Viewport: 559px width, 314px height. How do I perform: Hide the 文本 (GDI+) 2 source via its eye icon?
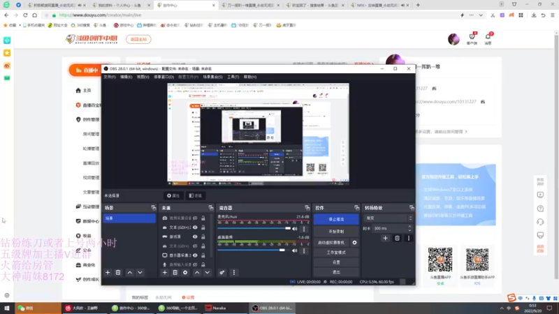coord(195,227)
